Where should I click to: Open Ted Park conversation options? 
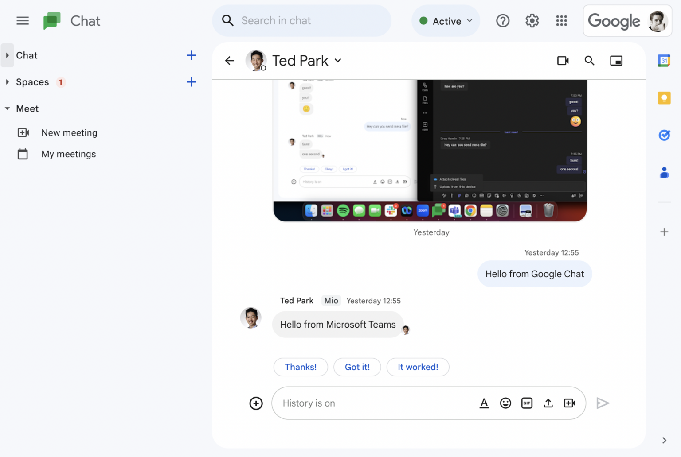click(338, 61)
